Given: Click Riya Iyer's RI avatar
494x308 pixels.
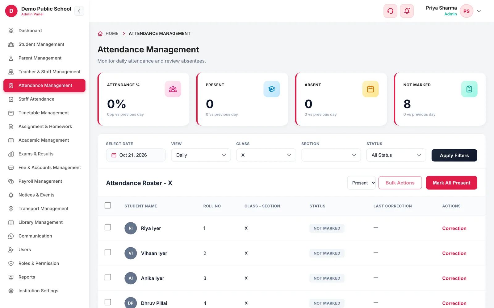Looking at the screenshot, I should click(x=131, y=228).
